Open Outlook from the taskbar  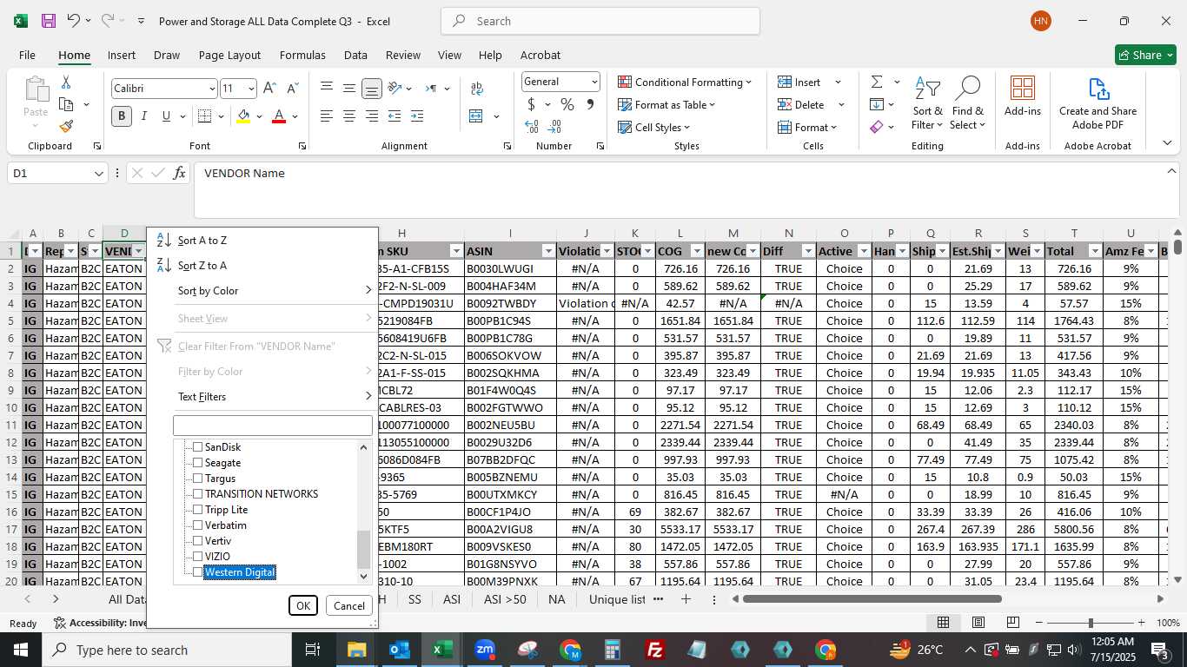(x=399, y=650)
